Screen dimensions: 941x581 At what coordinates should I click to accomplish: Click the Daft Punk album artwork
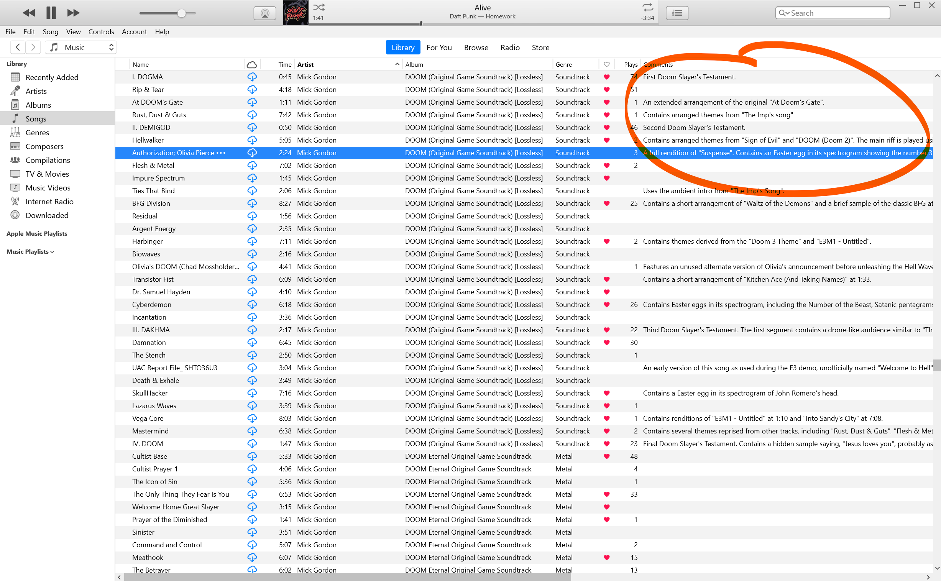click(296, 13)
